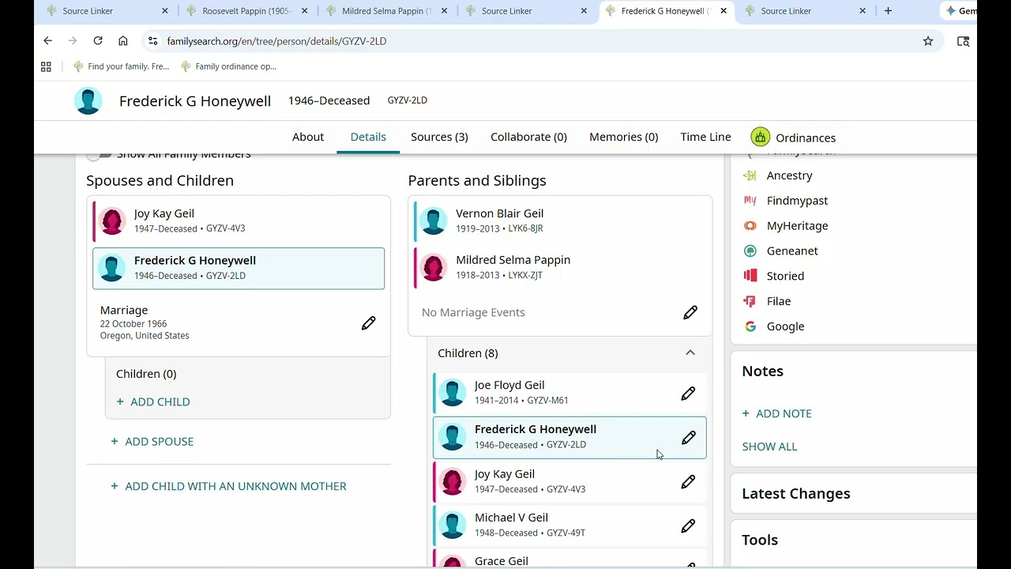Edit the Michael V Geil relationship
Viewport: 1011px width, 569px height.
pyautogui.click(x=688, y=526)
